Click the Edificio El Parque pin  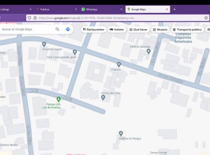click(x=121, y=133)
